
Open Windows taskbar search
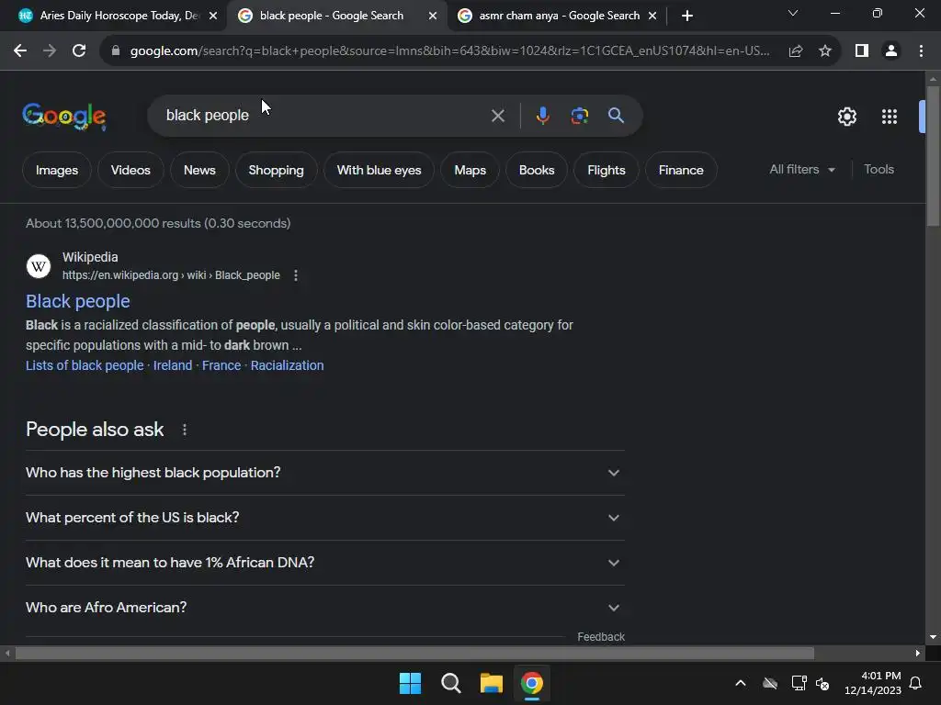[450, 683]
